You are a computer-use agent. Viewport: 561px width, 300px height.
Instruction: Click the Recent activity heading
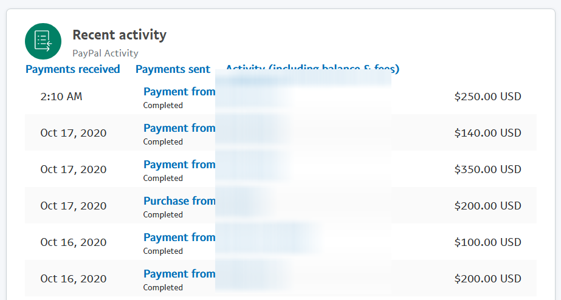(x=120, y=35)
